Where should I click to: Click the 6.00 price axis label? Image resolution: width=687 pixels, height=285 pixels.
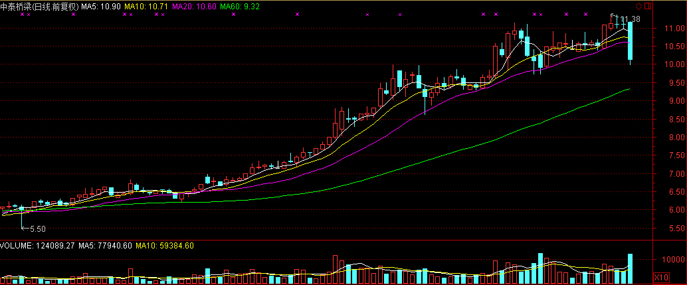point(677,210)
